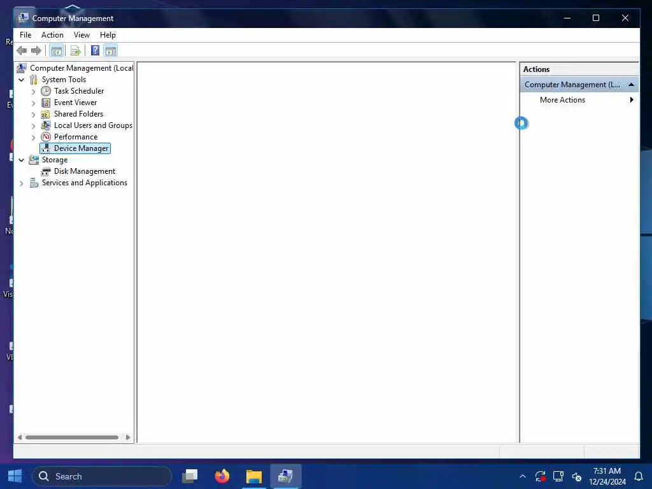Toggle Show/Hide Action Pane toolbar icon

pos(111,51)
